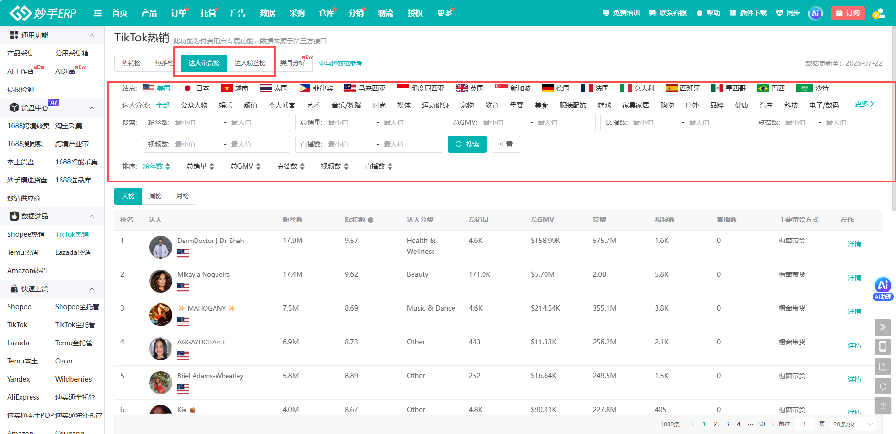Click the mobile phone icon on right sidebar
The height and width of the screenshot is (434, 896).
(883, 347)
